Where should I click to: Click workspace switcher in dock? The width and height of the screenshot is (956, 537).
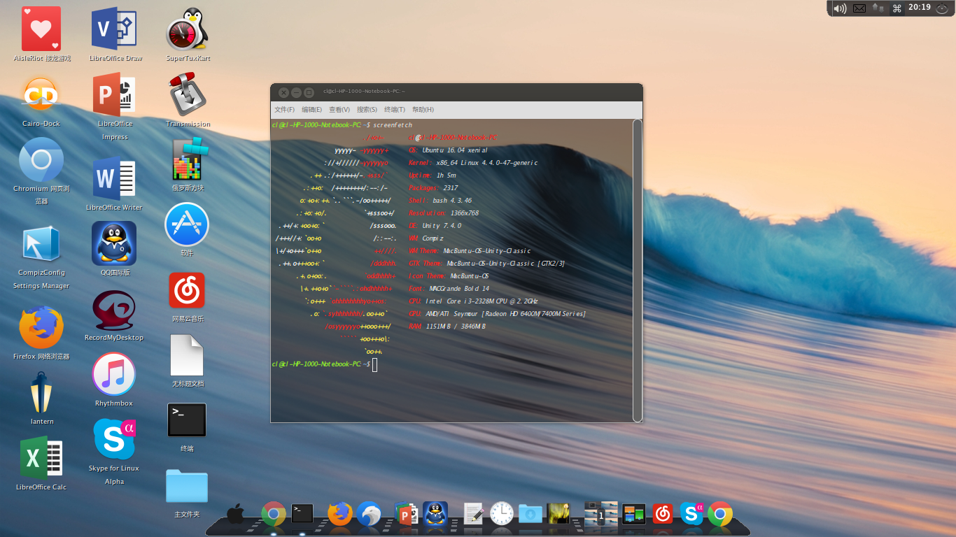[x=600, y=514]
